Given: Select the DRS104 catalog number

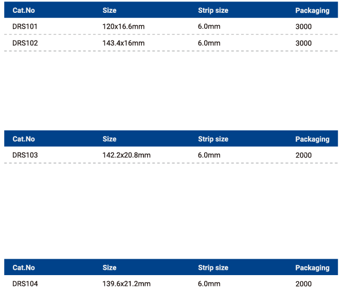Looking at the screenshot, I should 25,284.
